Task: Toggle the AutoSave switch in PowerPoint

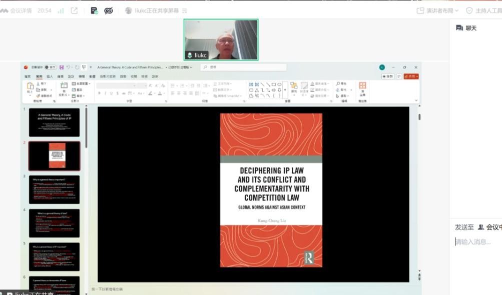Action: (x=50, y=67)
